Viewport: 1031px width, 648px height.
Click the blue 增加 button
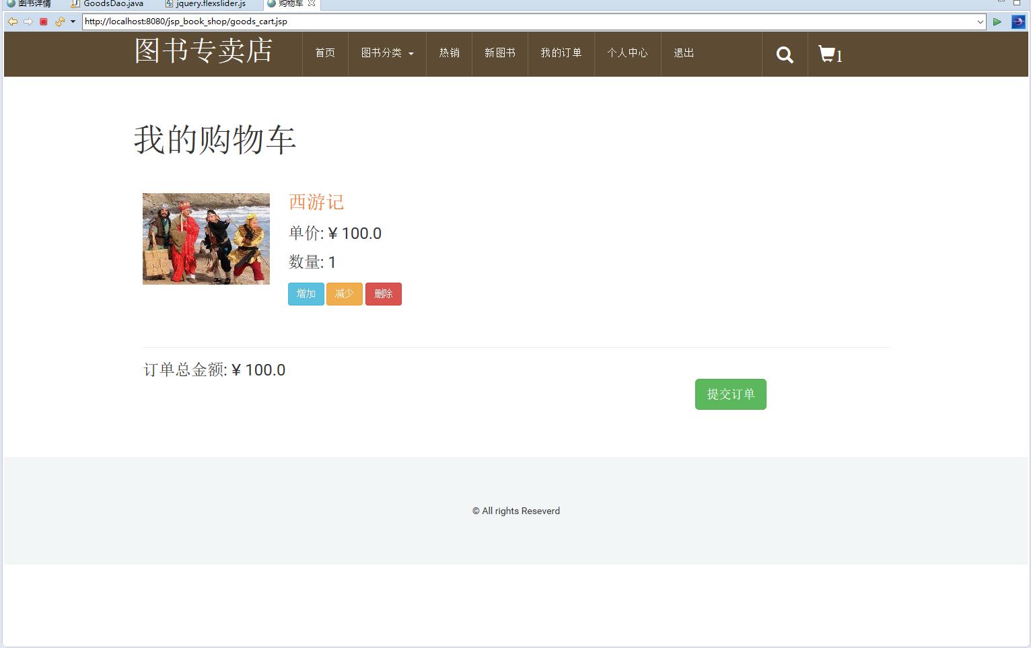(306, 294)
